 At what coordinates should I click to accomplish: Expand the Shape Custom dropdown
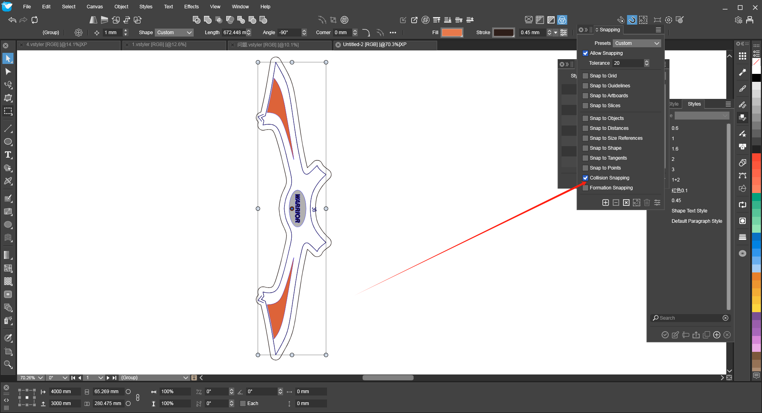point(174,33)
